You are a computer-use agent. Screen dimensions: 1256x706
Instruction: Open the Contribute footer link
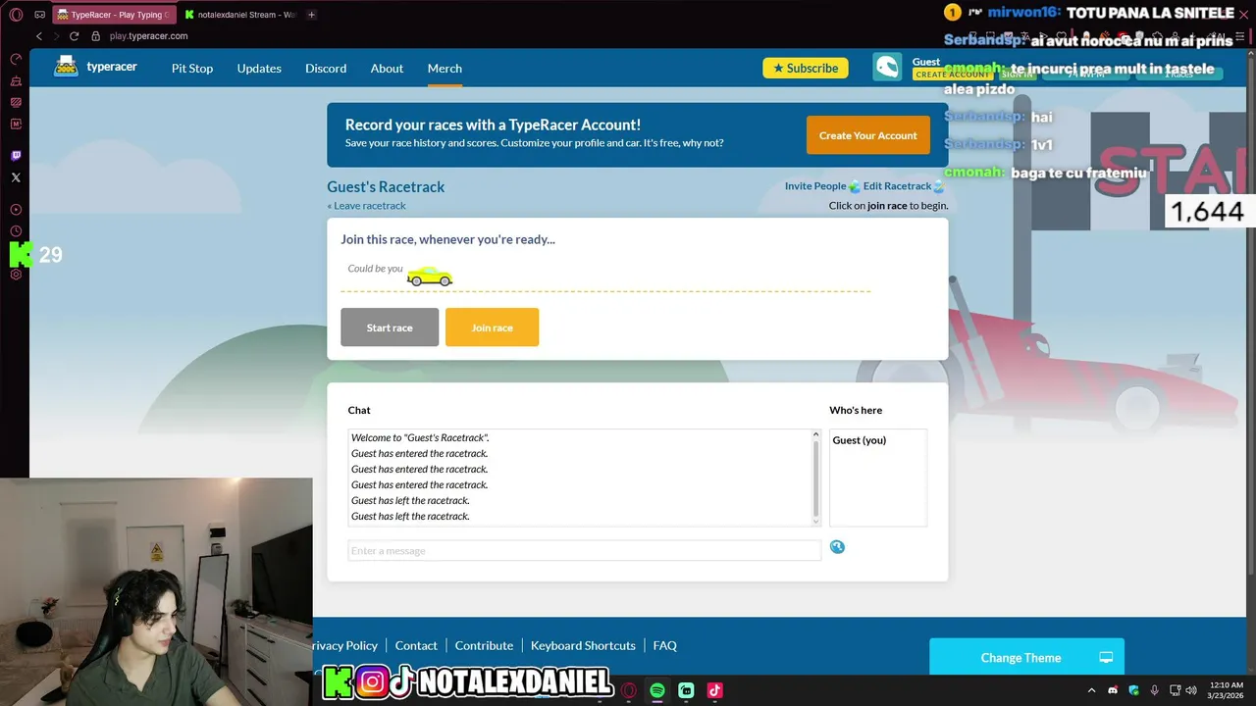[x=484, y=645]
